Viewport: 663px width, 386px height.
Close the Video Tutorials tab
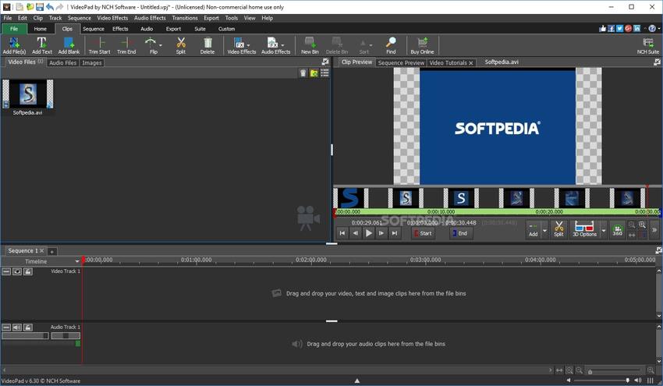(470, 62)
